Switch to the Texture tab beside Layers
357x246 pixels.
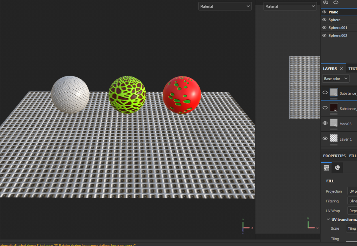[x=352, y=69]
